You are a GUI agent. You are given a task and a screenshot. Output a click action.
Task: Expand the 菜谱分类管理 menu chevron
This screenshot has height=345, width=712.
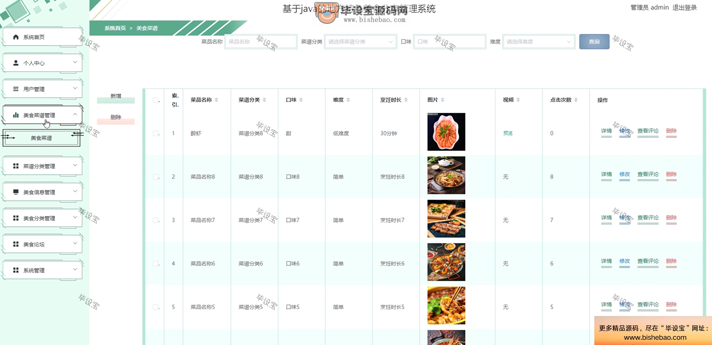(x=75, y=165)
